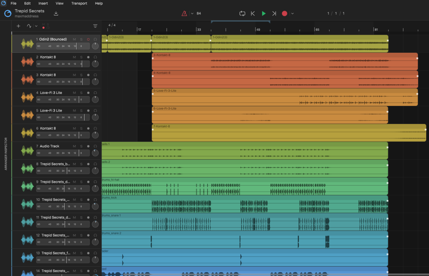Viewport: 429px width, 276px height.
Task: Click the automation curve icon
Action: click(29, 26)
